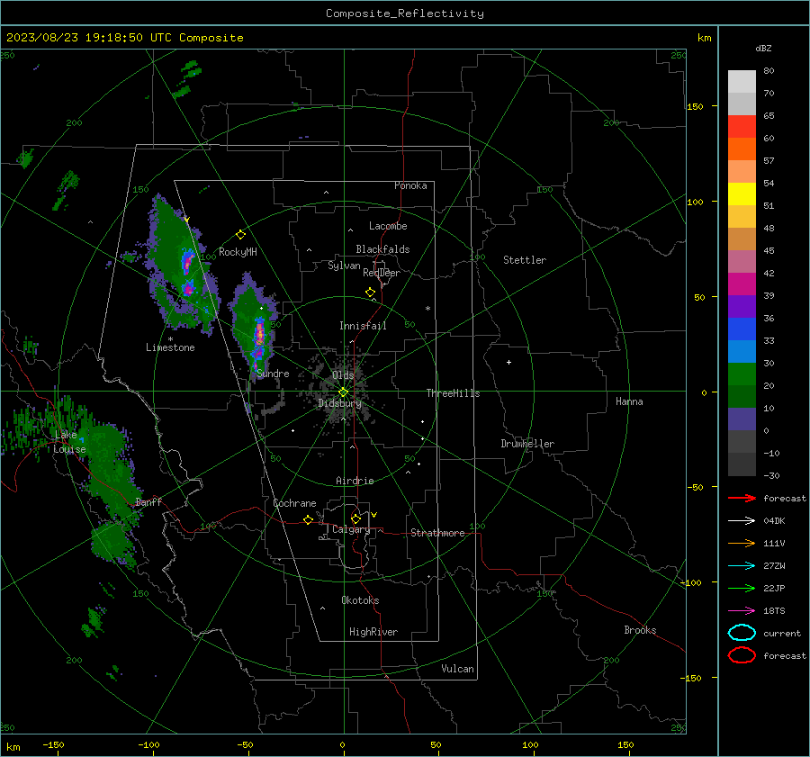Click the red 'forecast' ellipse legend symbol

742,655
